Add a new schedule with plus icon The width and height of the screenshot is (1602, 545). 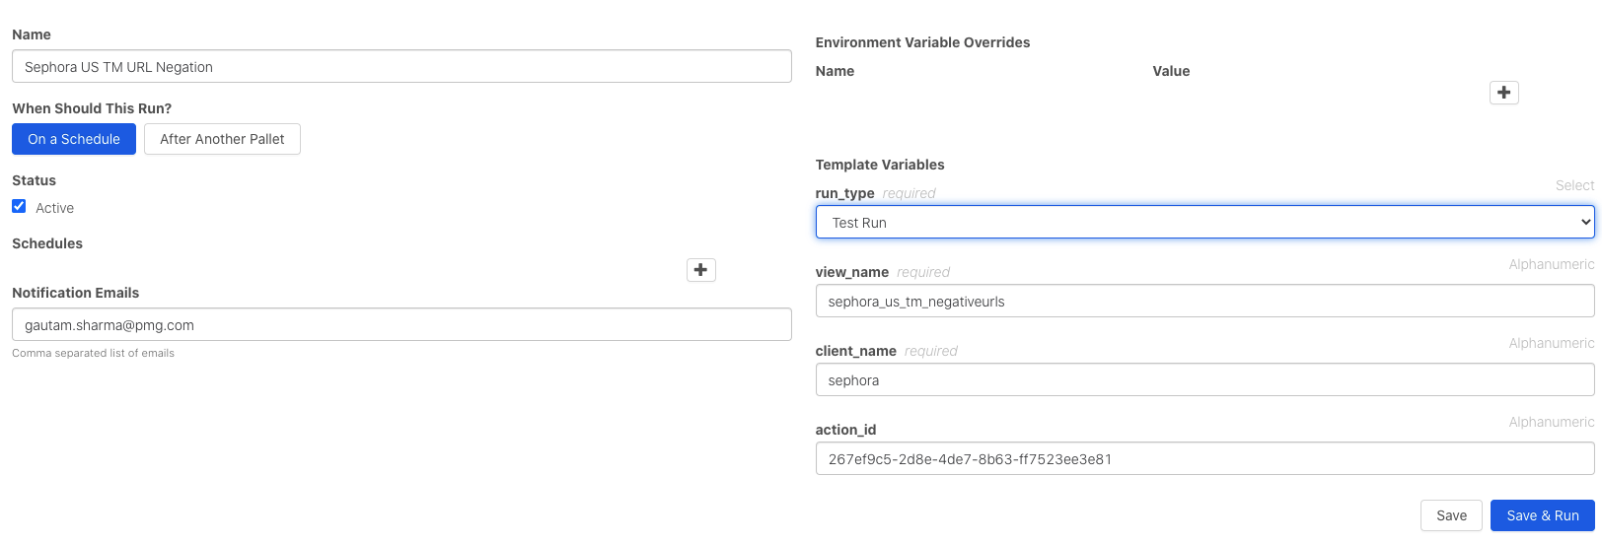pos(701,270)
